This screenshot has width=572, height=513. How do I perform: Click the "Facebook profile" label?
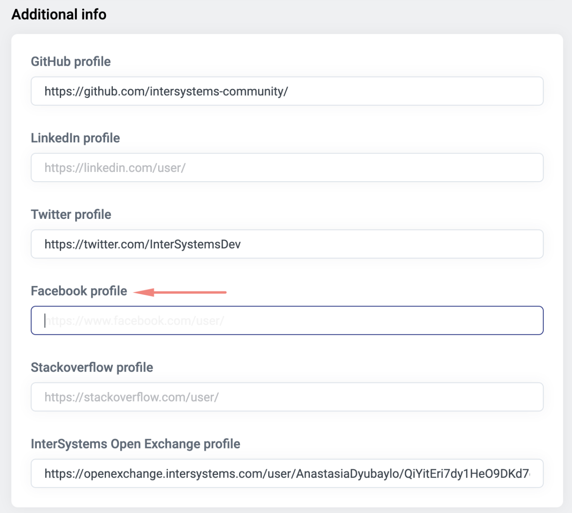(79, 291)
